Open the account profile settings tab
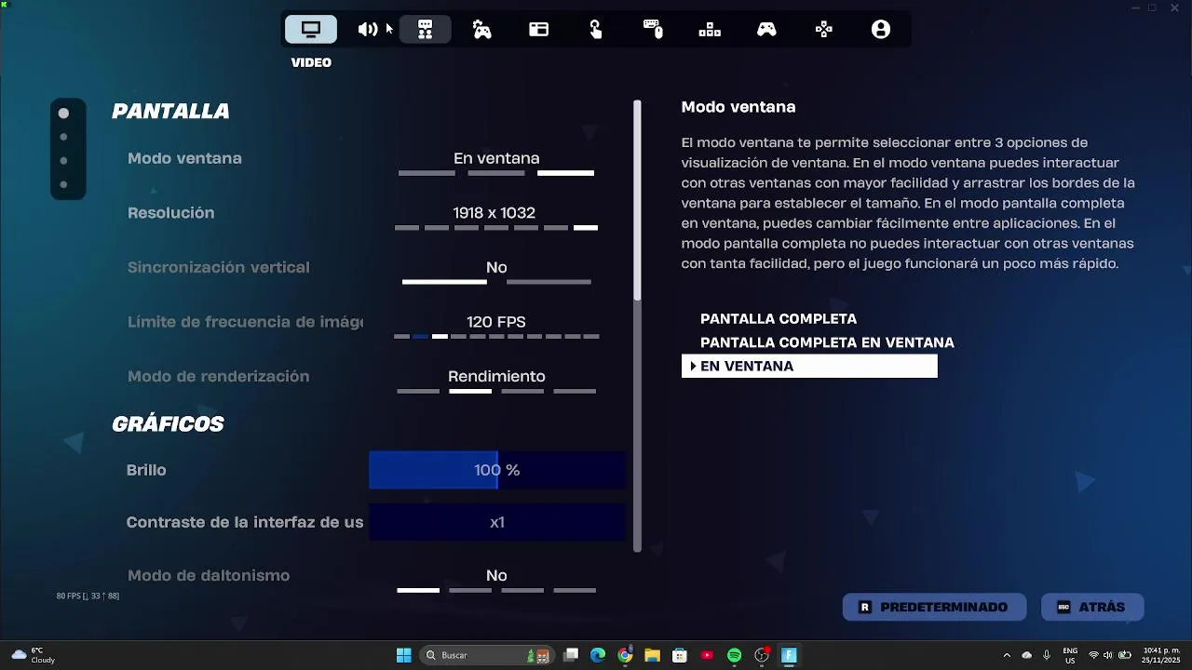The height and width of the screenshot is (670, 1192). [x=881, y=30]
